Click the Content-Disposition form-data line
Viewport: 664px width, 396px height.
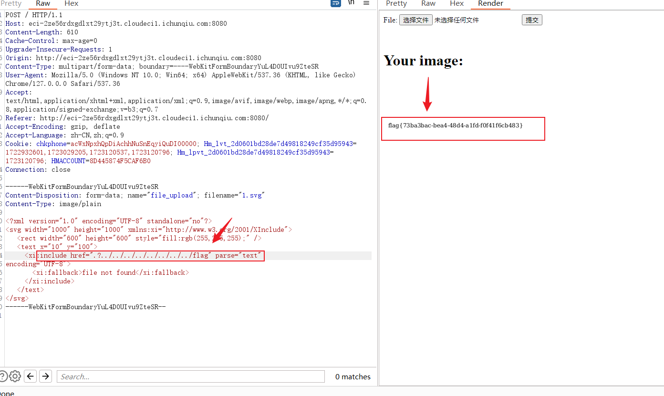tap(135, 195)
